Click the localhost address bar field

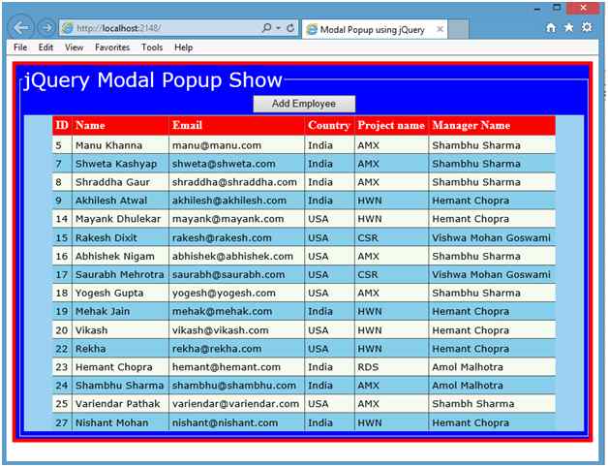point(163,28)
